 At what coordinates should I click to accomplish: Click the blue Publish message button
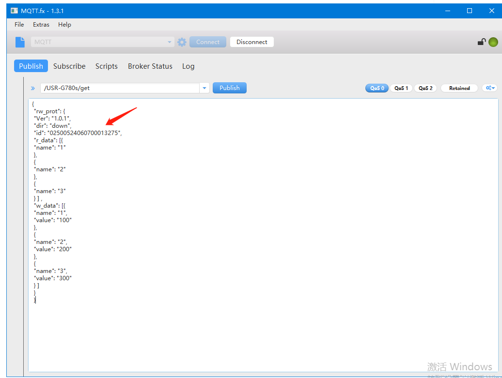click(x=230, y=88)
